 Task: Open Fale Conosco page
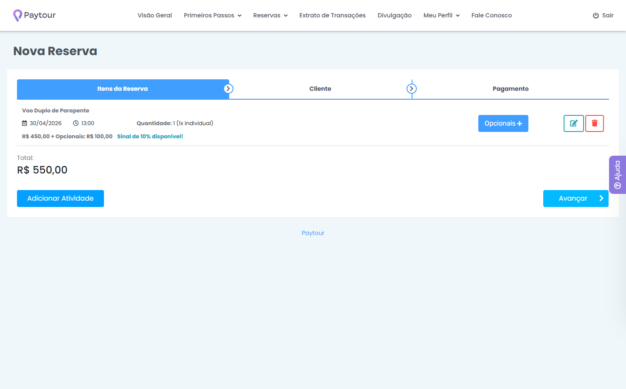[491, 15]
